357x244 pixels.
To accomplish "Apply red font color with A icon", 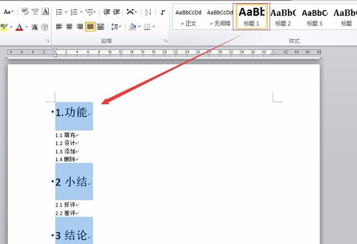I will tap(20, 27).
